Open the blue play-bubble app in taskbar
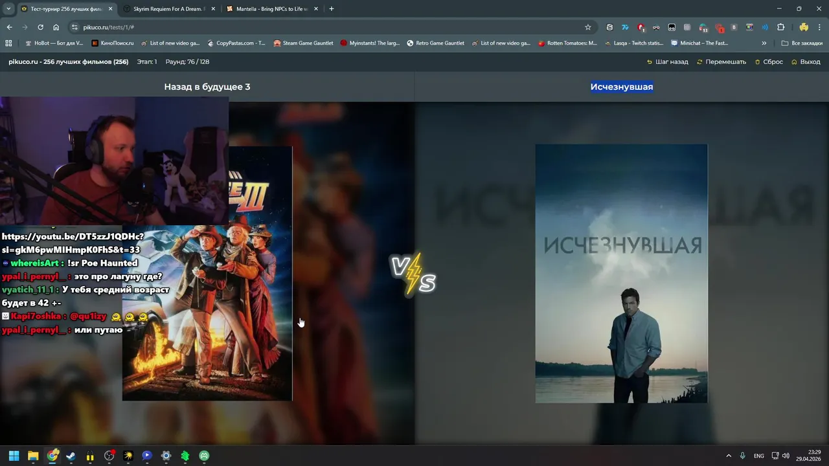Screen dimensions: 829x466 [147, 456]
